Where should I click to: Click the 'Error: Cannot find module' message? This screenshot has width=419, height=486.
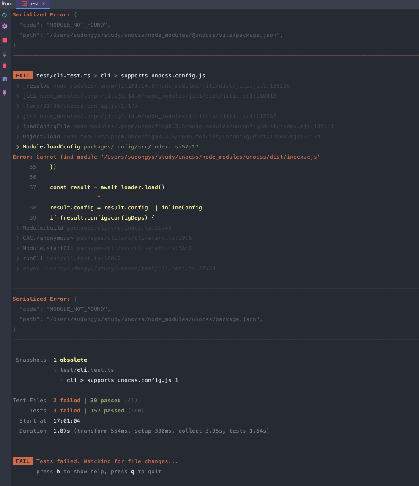tap(166, 157)
